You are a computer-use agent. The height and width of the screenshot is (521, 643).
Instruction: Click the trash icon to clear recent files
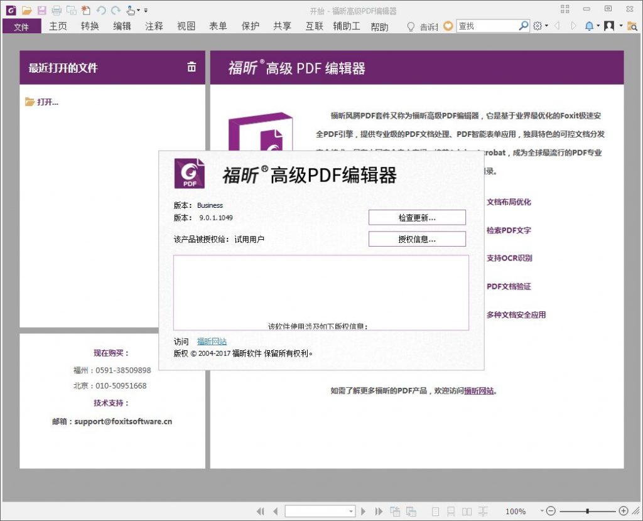(192, 67)
